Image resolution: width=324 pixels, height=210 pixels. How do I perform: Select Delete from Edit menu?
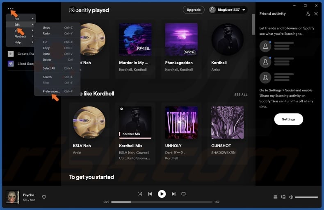57,60
